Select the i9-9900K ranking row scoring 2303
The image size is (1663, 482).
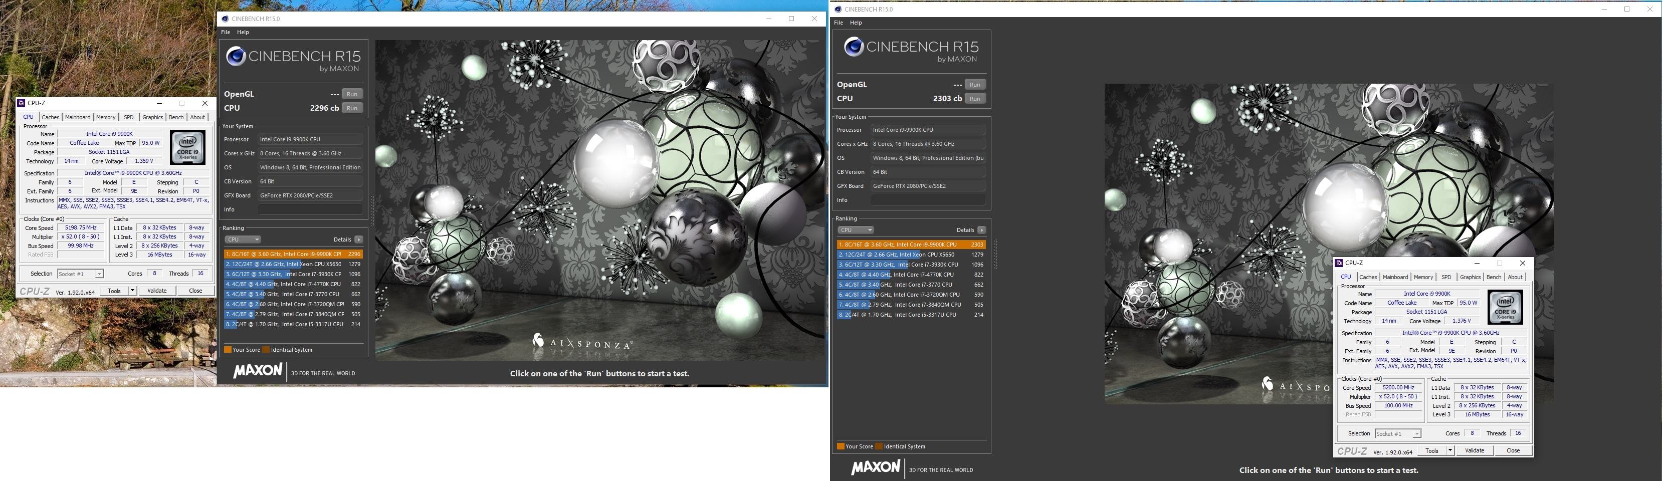tap(911, 245)
